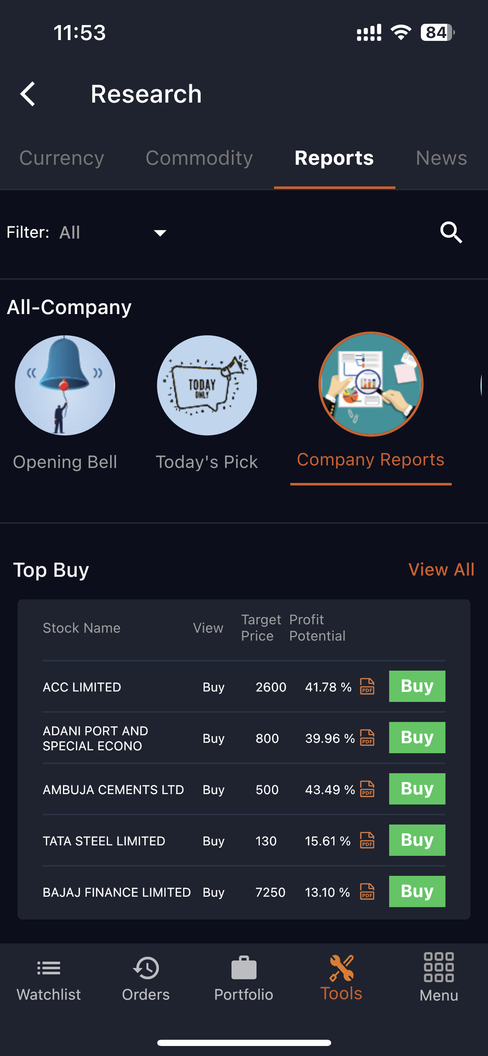Open the search magnifier icon
The image size is (488, 1056).
[451, 232]
